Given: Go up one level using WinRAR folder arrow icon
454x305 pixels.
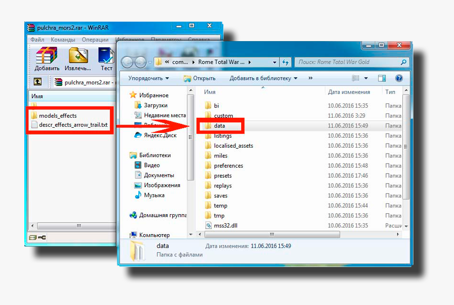Looking at the screenshot, I should [37, 82].
